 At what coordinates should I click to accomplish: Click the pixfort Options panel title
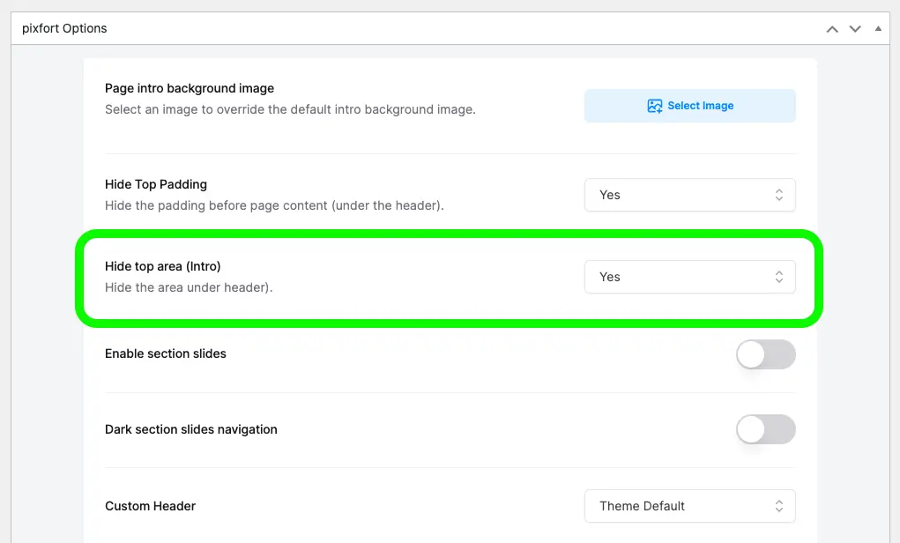(x=64, y=28)
